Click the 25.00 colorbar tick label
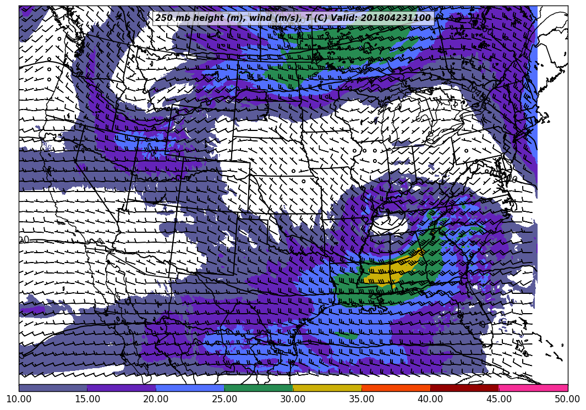The height and width of the screenshot is (410, 586). coord(224,399)
